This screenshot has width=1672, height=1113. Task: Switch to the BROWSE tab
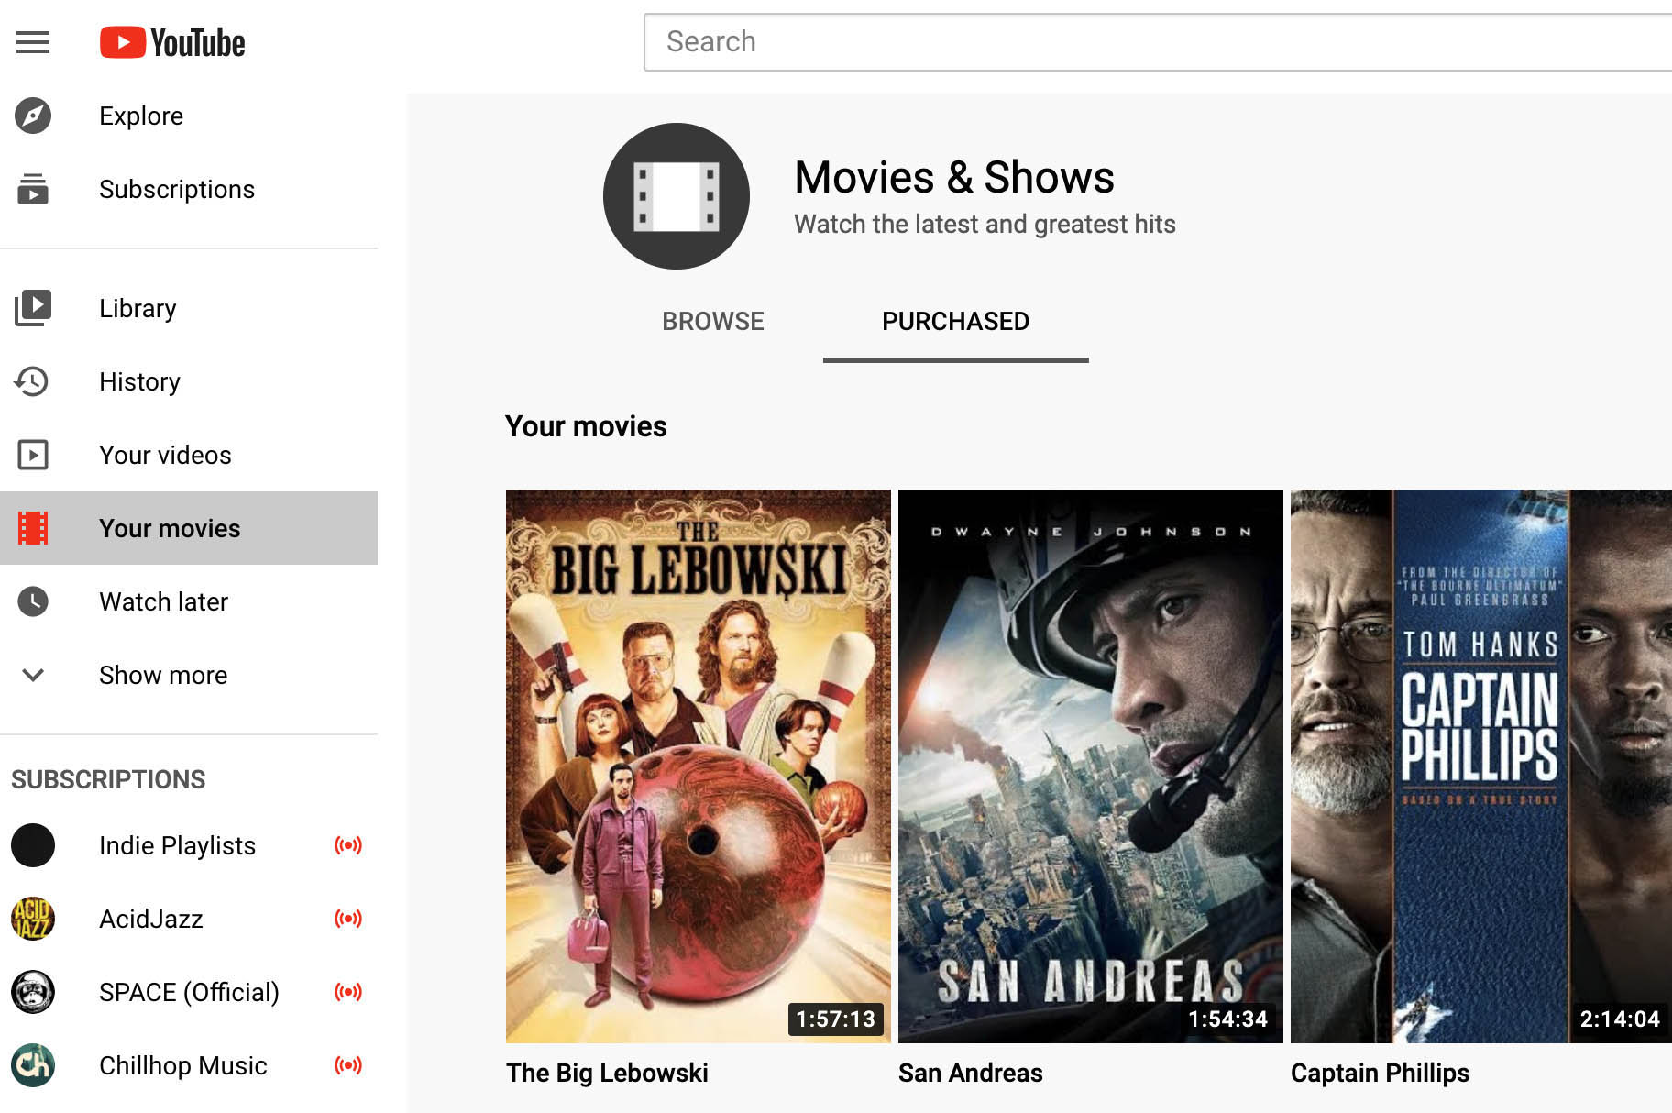713,321
